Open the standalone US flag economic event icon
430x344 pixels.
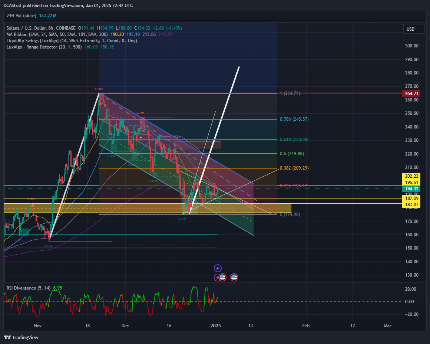pyautogui.click(x=234, y=277)
